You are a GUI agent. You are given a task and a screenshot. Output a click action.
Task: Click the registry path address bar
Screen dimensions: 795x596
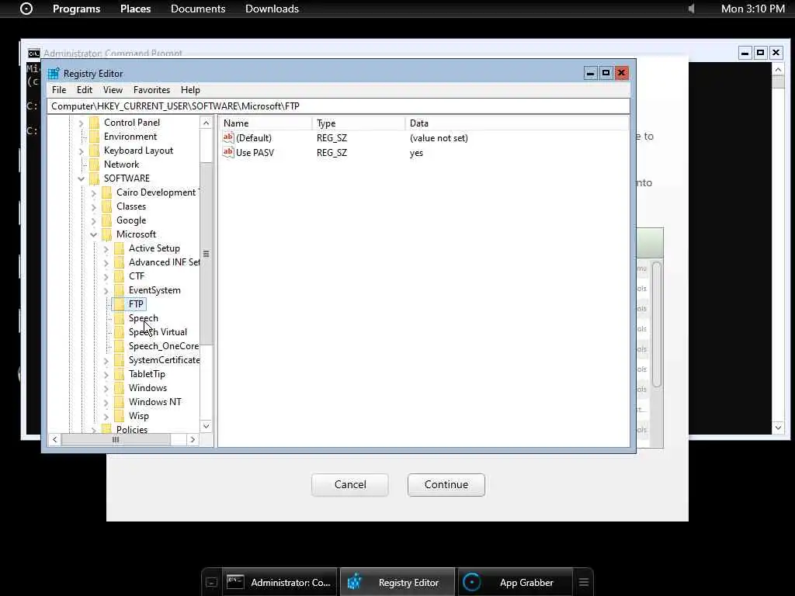[x=338, y=106]
